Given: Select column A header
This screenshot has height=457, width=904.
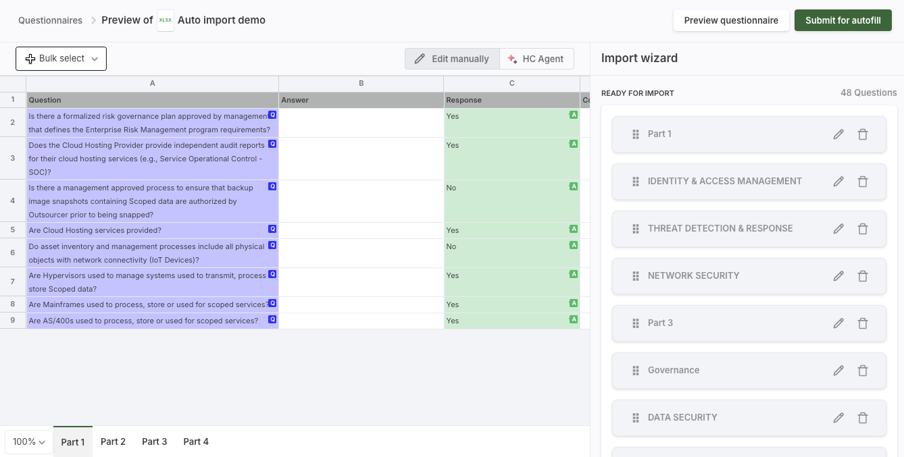Looking at the screenshot, I should (x=153, y=84).
